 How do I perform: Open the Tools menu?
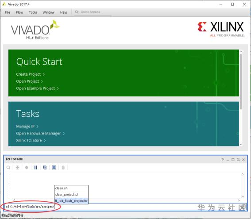(x=33, y=12)
